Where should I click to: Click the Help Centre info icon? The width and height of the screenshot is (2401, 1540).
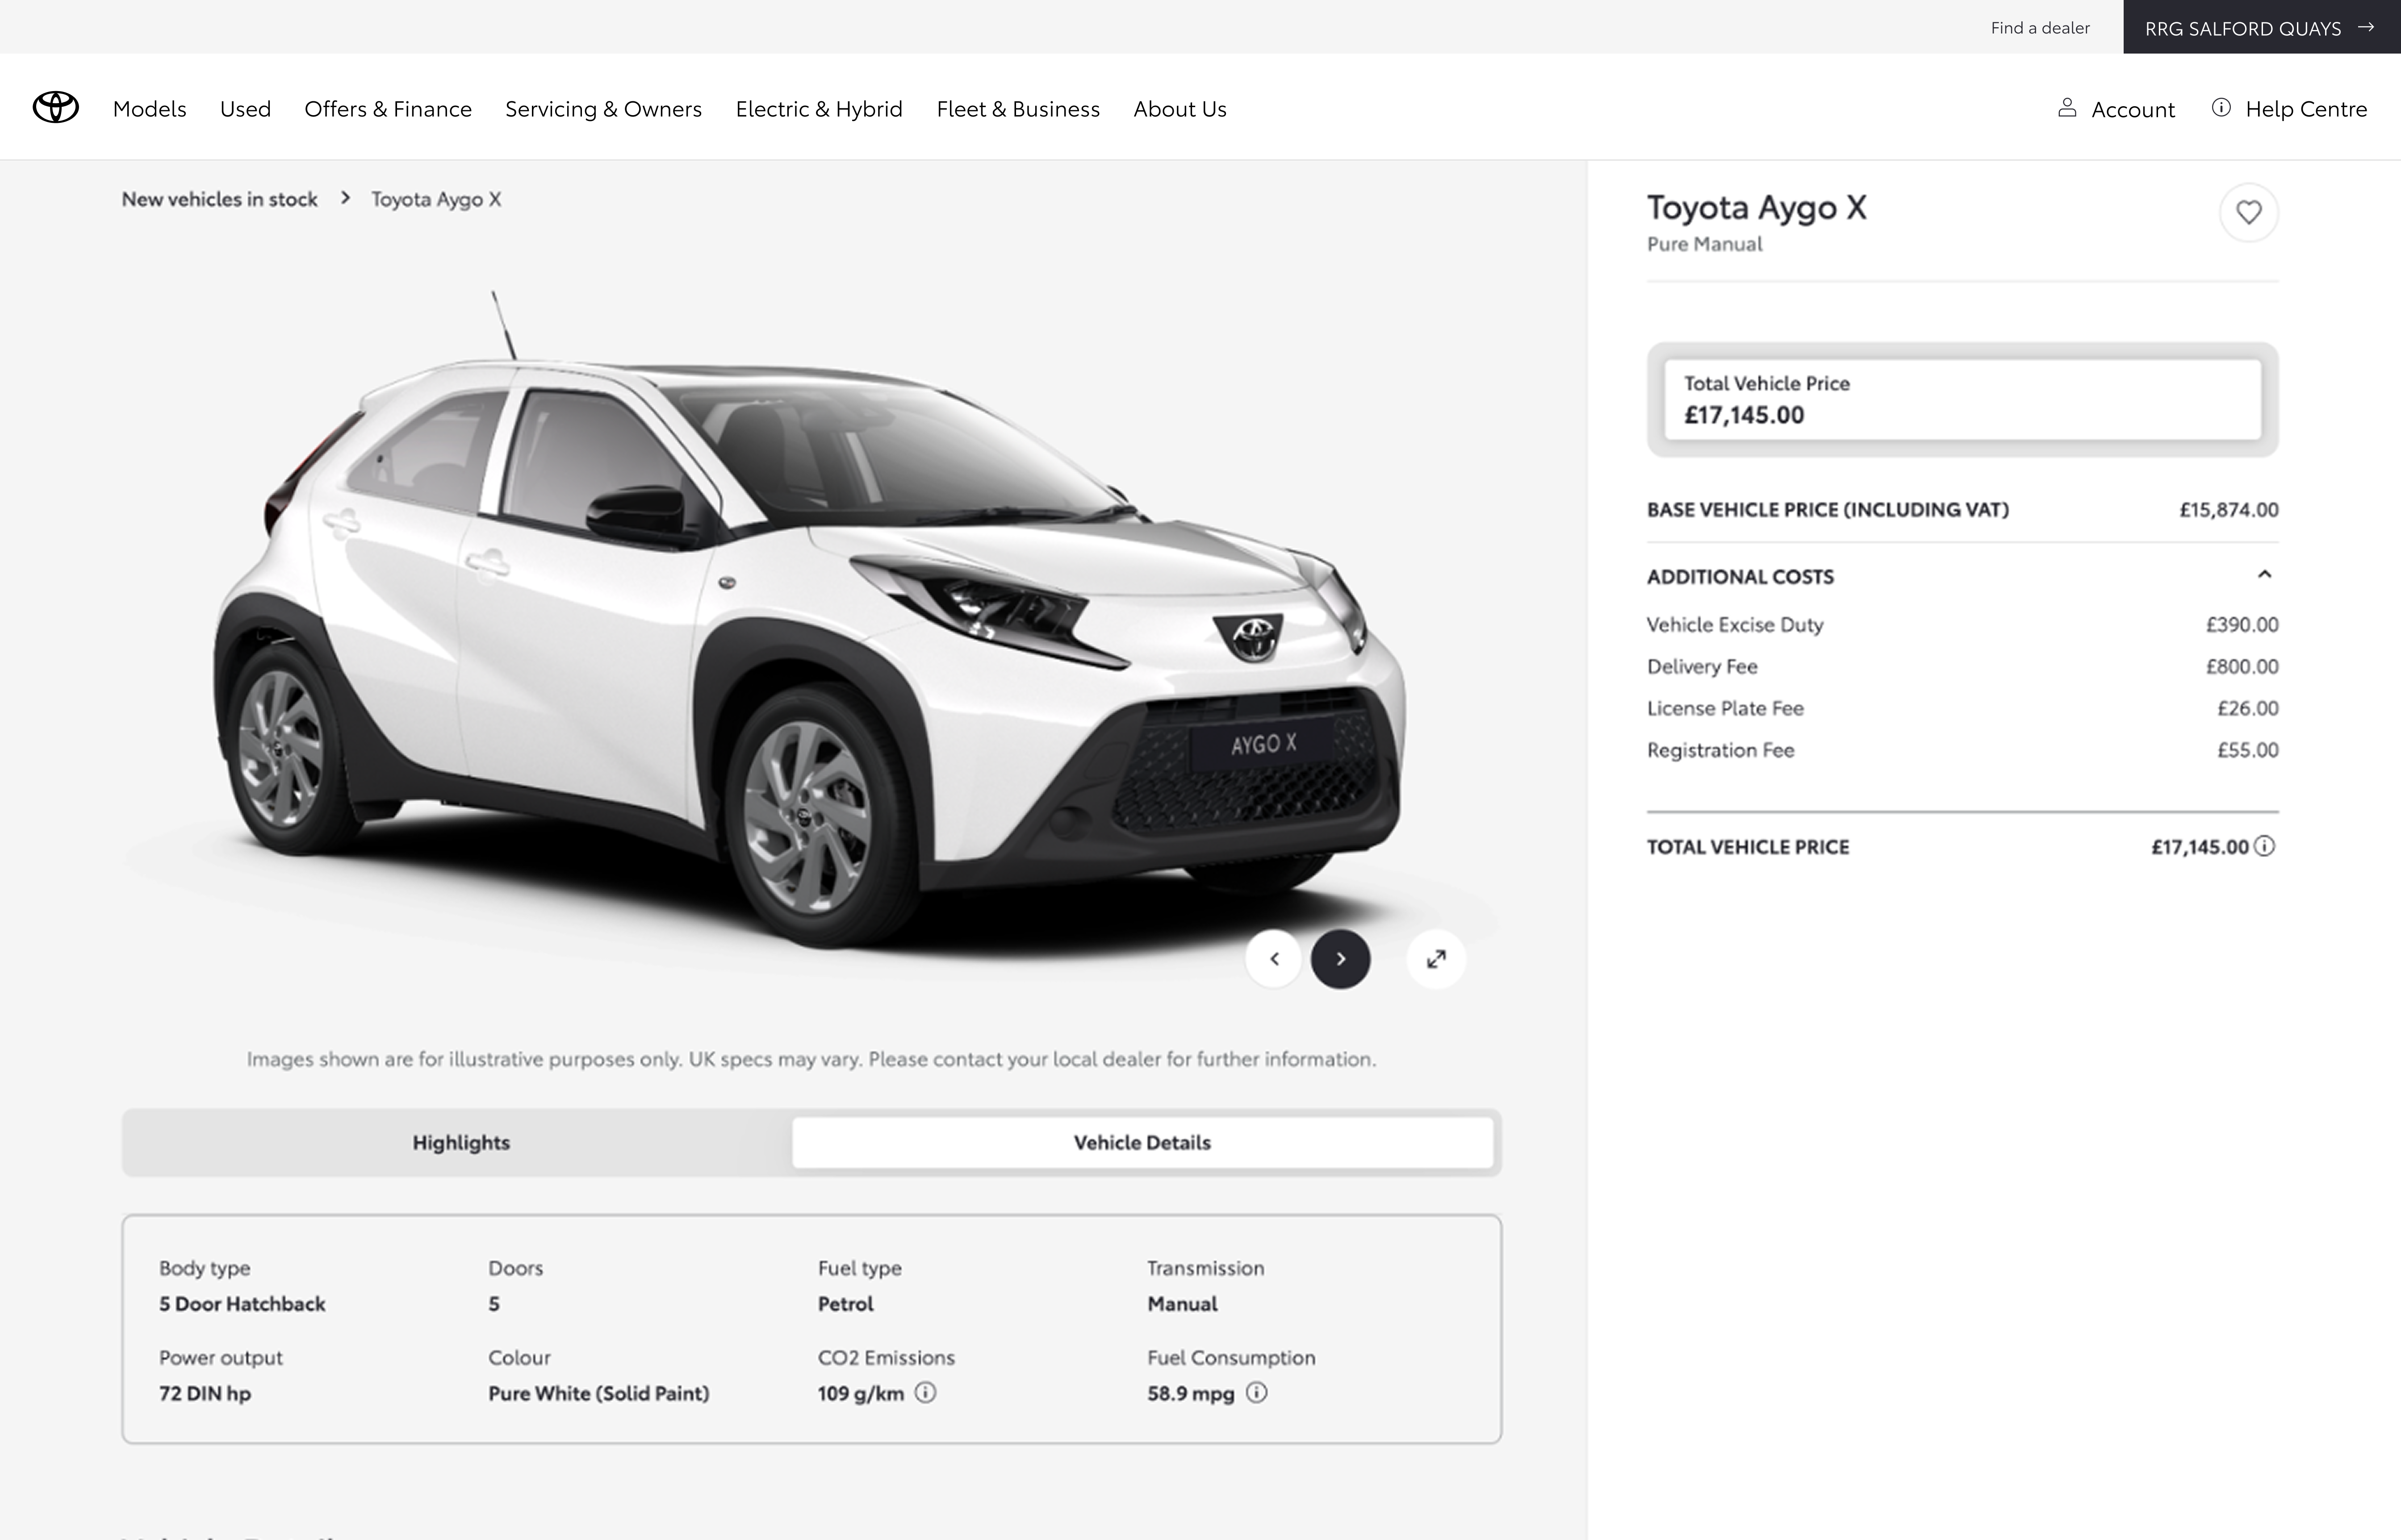pos(2221,107)
